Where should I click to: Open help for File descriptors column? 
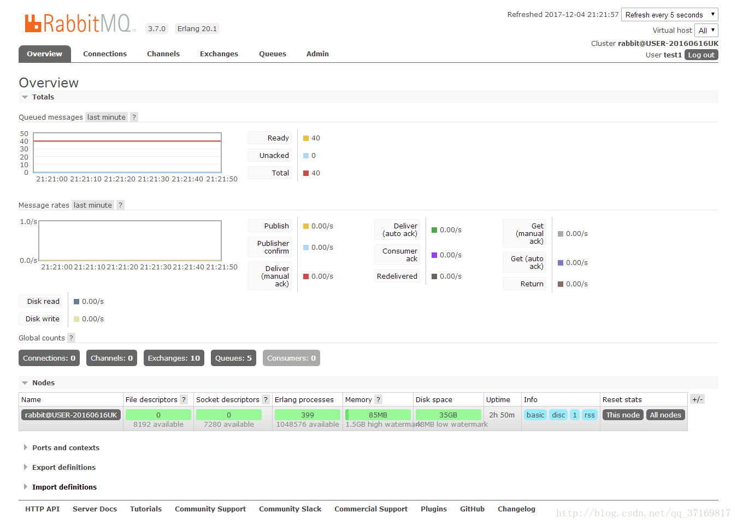point(184,399)
